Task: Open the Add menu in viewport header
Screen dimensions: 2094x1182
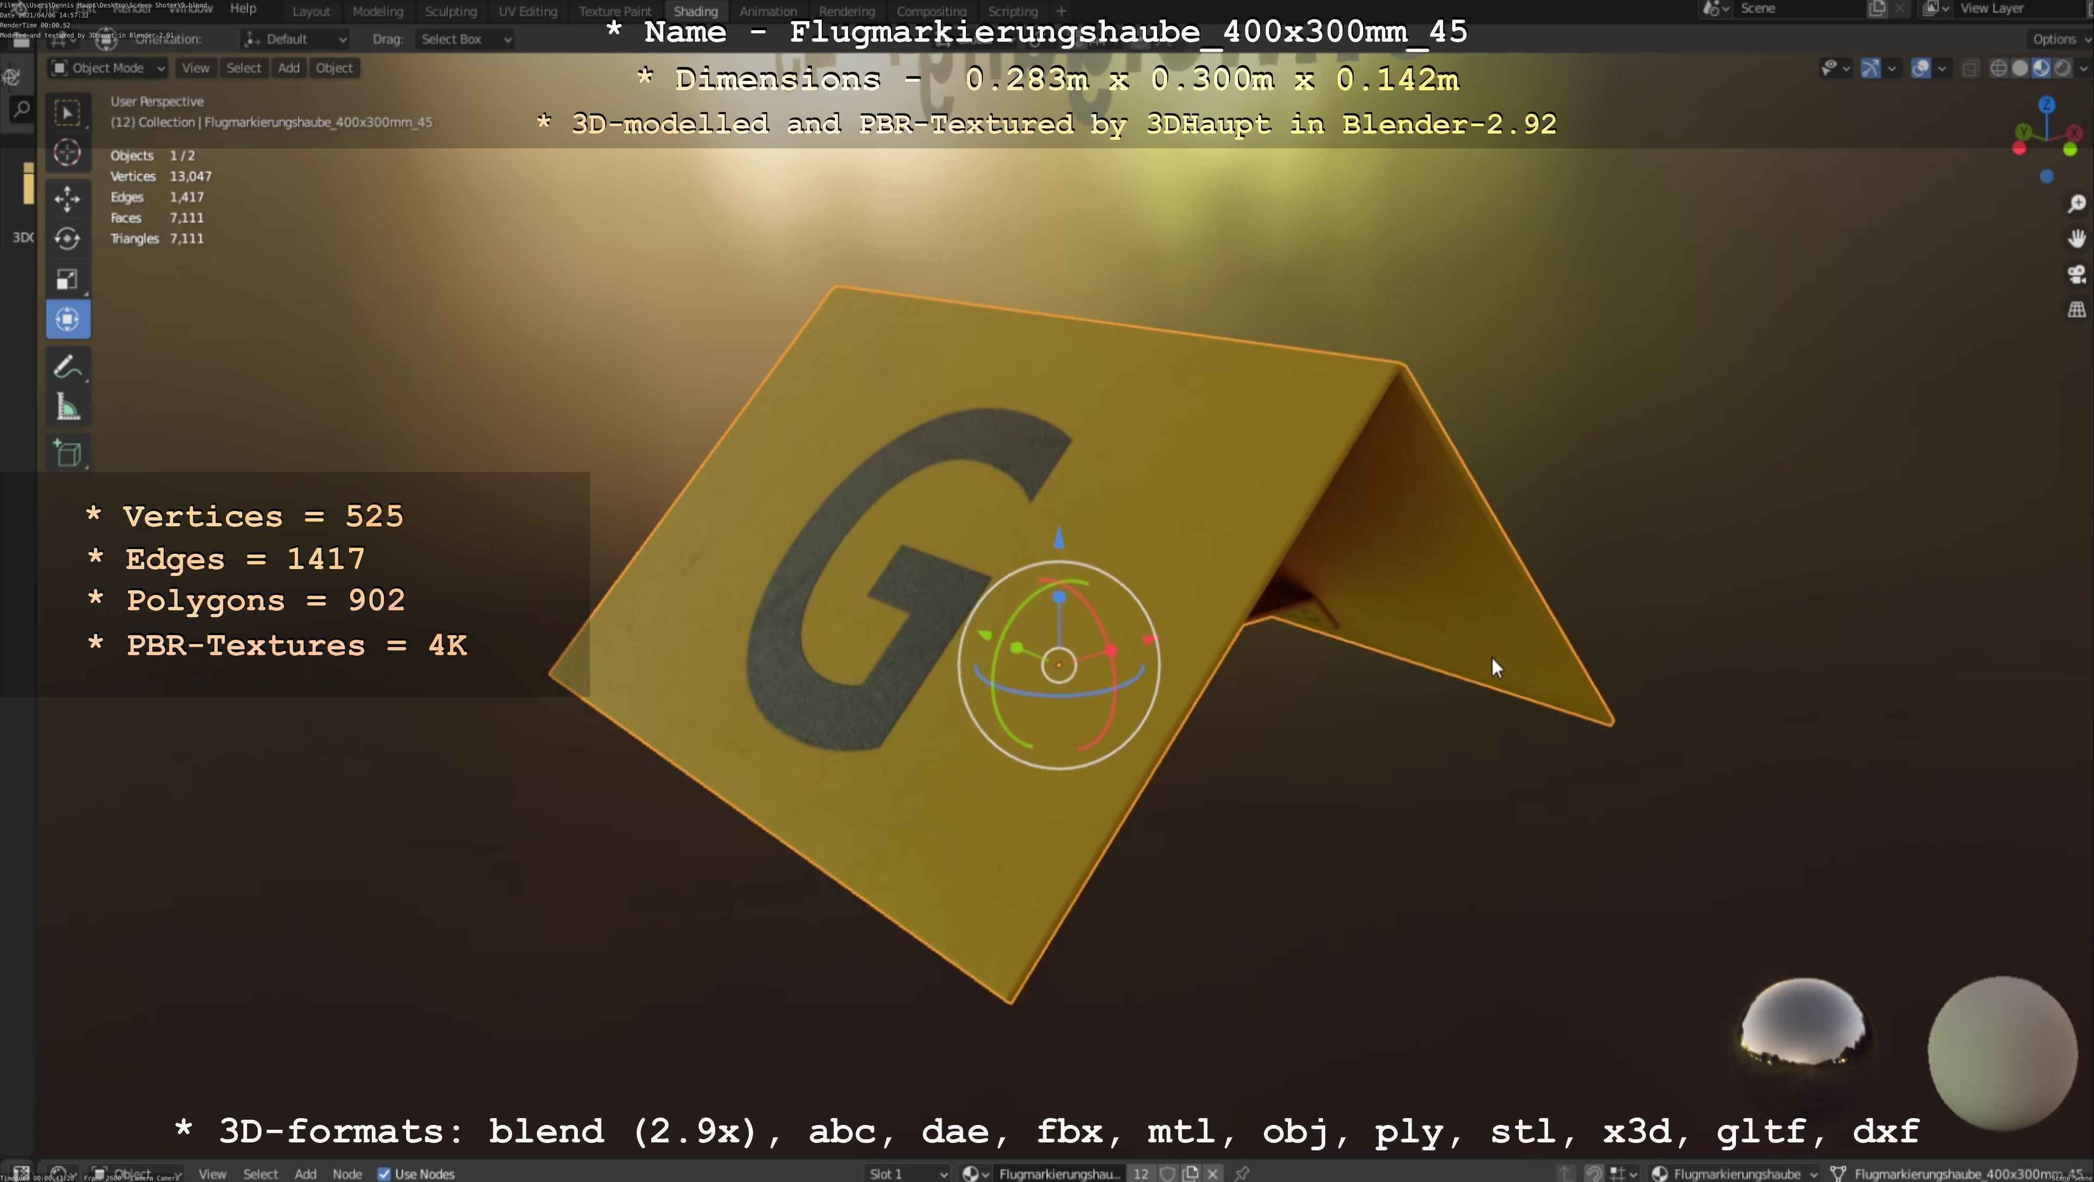Action: (288, 68)
